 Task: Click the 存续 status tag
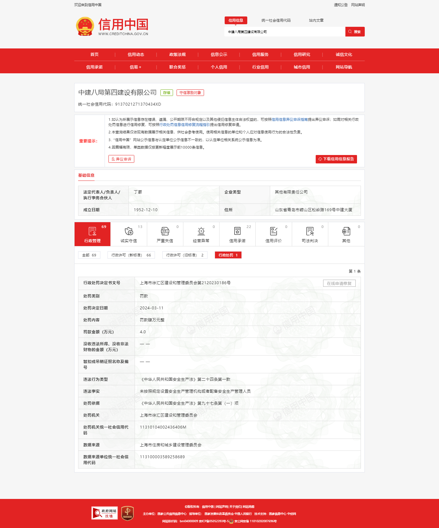tap(167, 93)
